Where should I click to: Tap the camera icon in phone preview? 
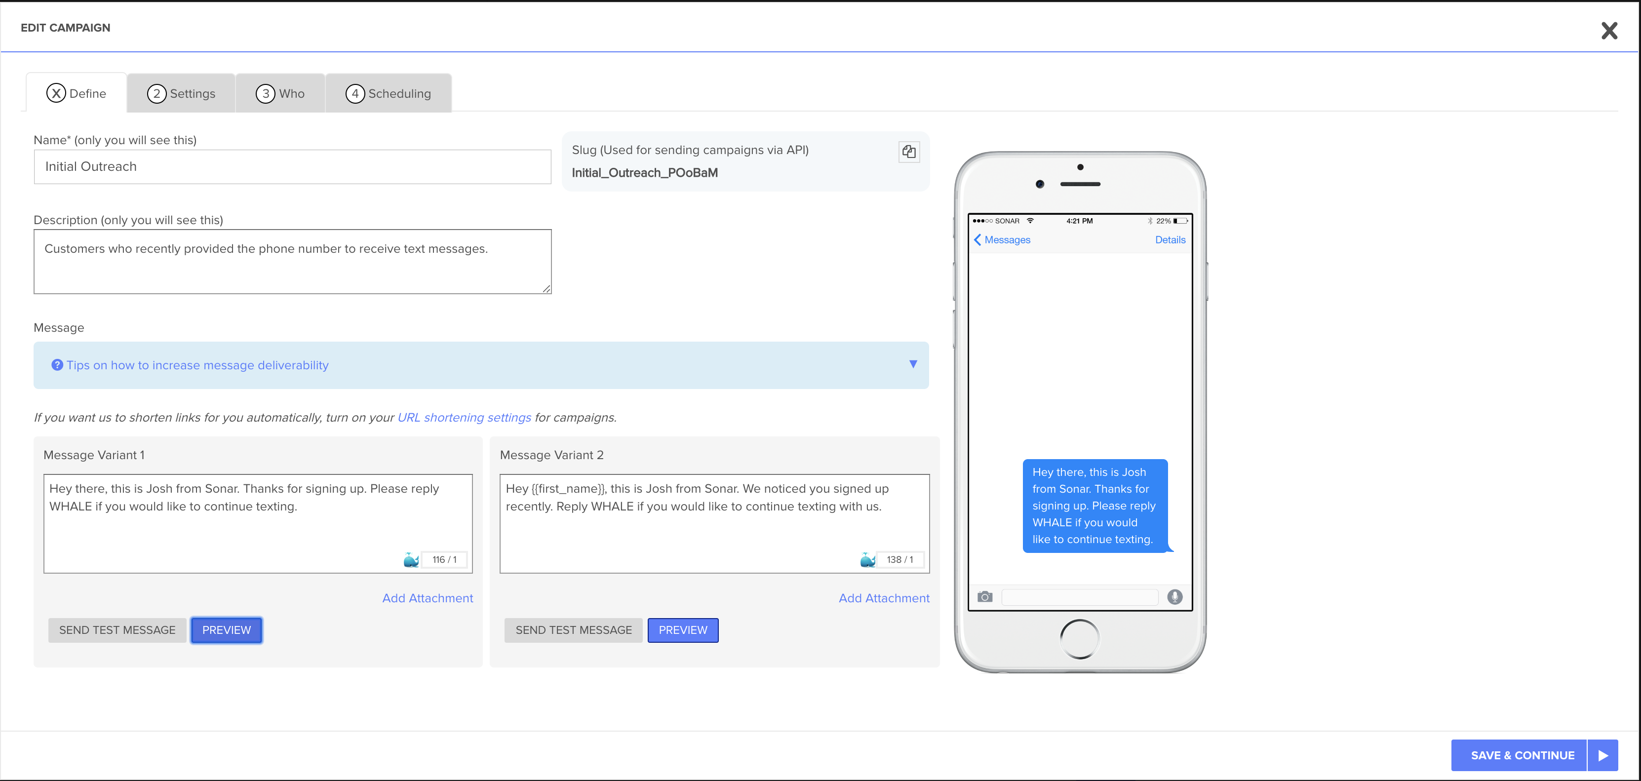984,597
